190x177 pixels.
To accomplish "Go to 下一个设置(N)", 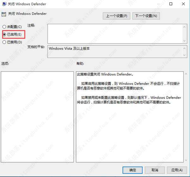I will [x=146, y=16].
